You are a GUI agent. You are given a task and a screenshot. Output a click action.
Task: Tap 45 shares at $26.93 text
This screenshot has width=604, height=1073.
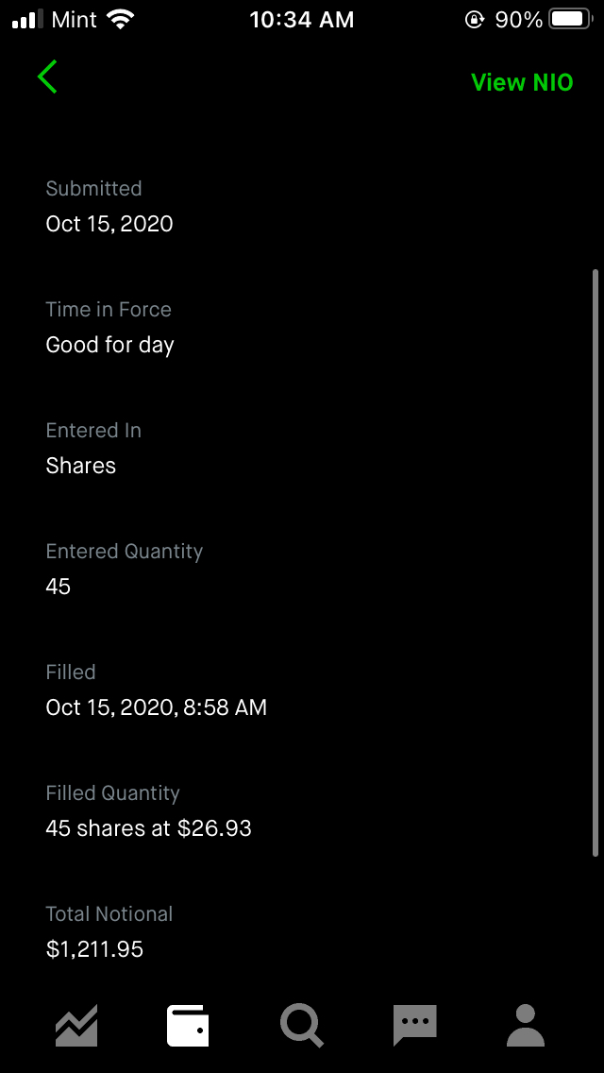click(x=149, y=828)
